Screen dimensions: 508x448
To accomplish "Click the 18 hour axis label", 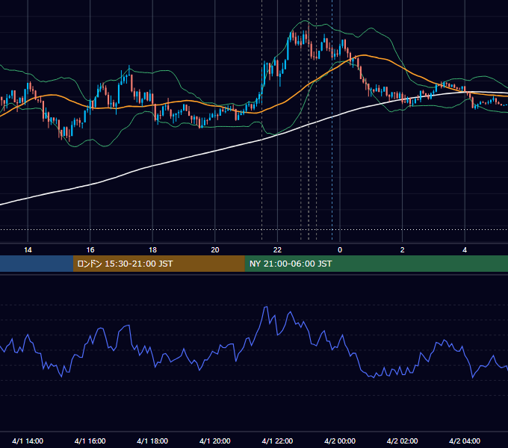I will pos(152,250).
